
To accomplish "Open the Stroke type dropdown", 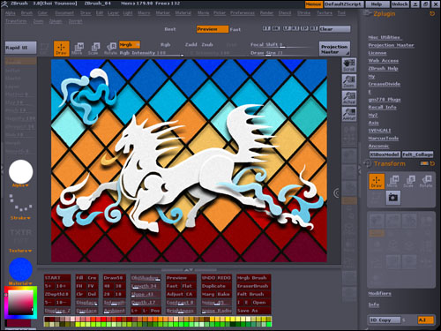I will pyautogui.click(x=20, y=218).
